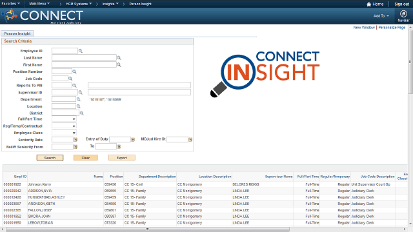This screenshot has height=232, width=413.
Task: Click into the Employee ID input field
Action: pos(65,51)
